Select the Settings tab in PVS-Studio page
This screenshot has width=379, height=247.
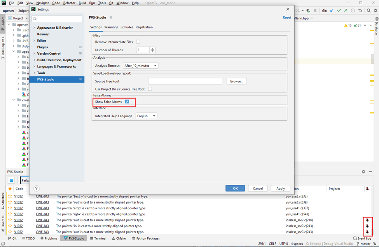(96, 27)
